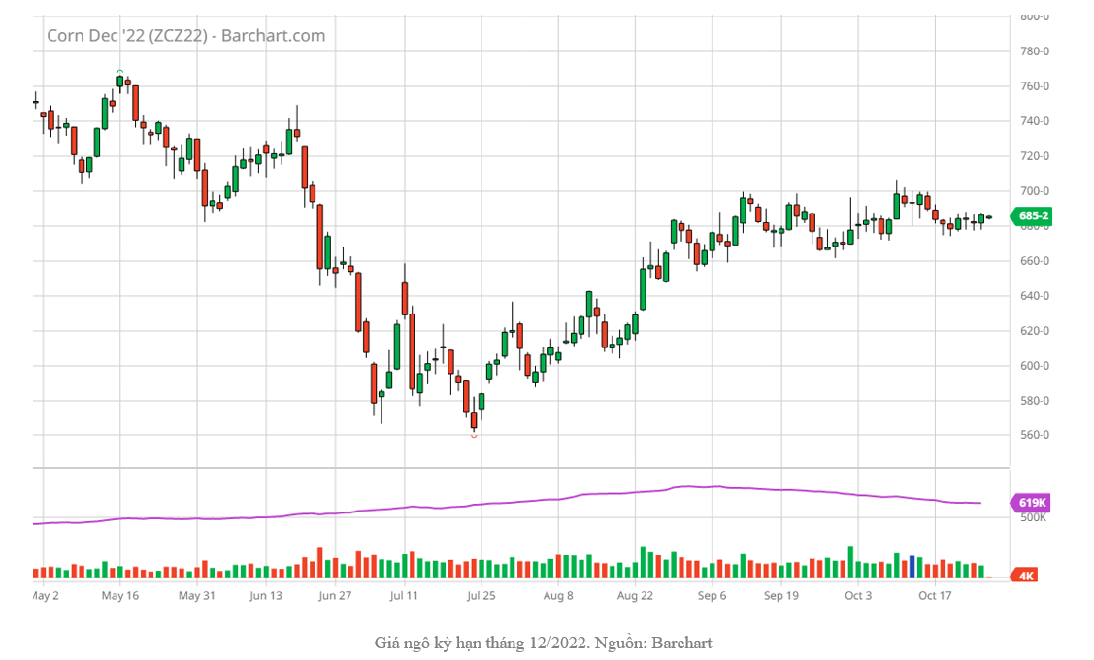1094x660 pixels.
Task: Click the blue volume bar
Action: pyautogui.click(x=912, y=566)
